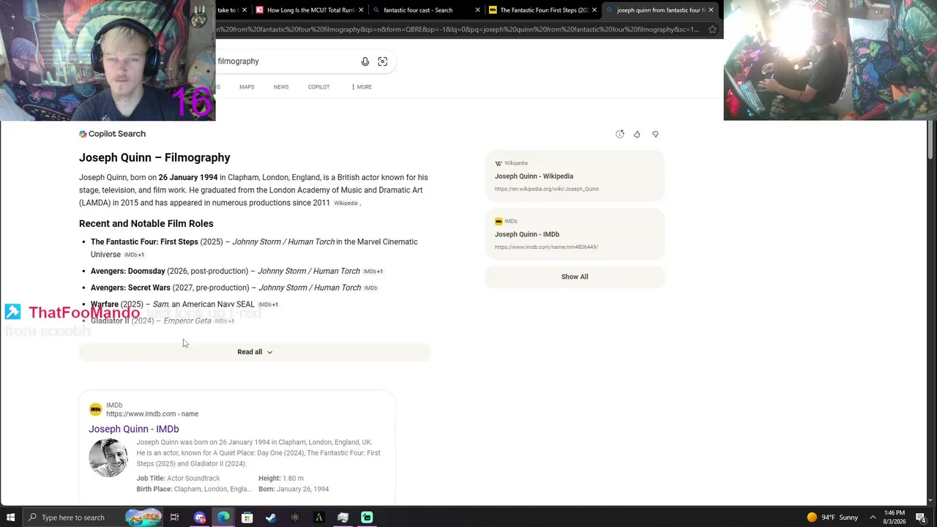Close the 'joseph quinn from fantastic four' tab

(711, 10)
